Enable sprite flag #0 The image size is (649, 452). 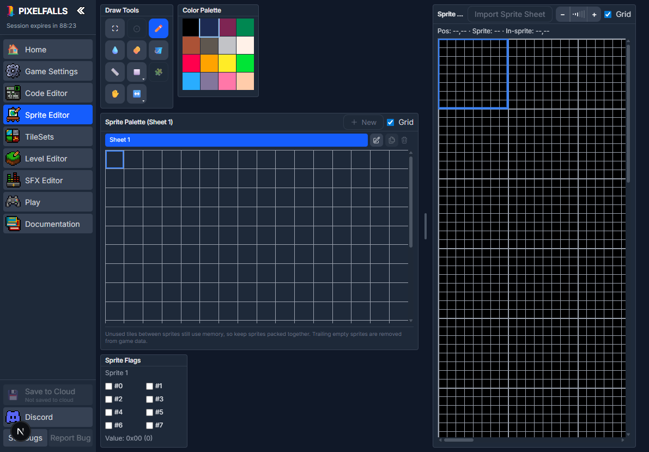pyautogui.click(x=109, y=386)
